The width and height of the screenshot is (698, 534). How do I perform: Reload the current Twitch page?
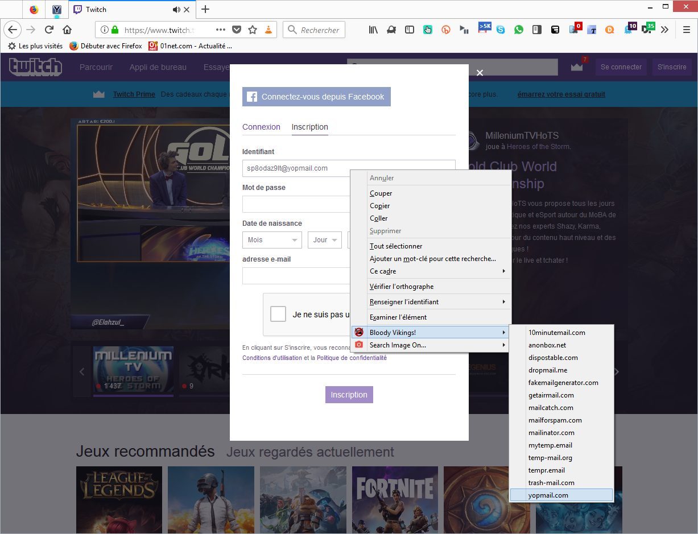coord(49,30)
